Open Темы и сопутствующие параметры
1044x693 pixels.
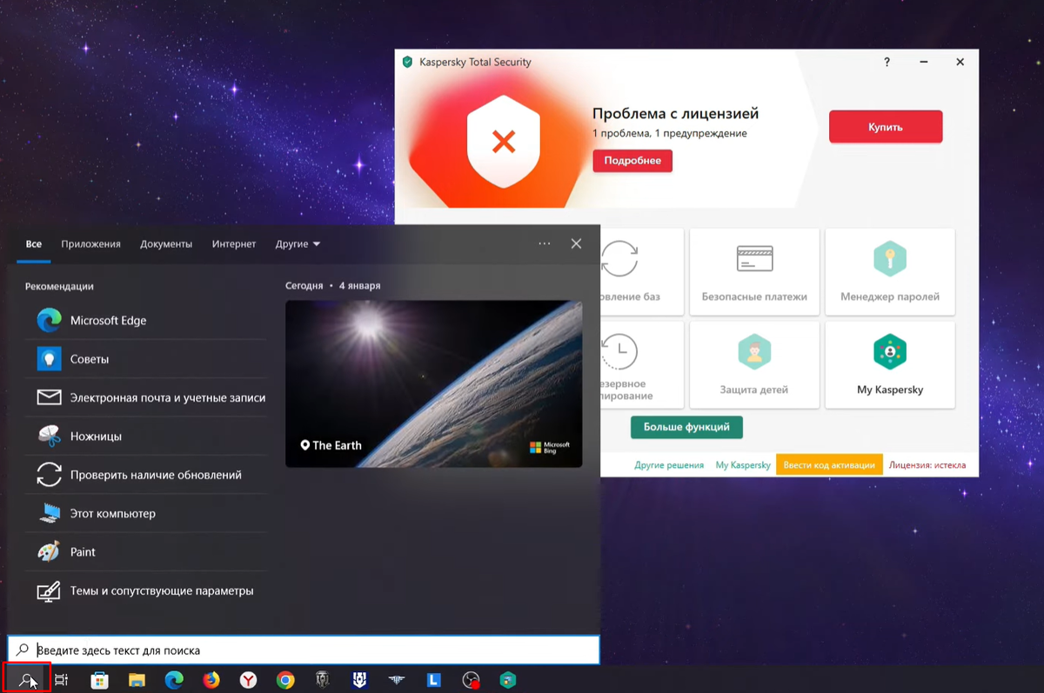click(145, 590)
